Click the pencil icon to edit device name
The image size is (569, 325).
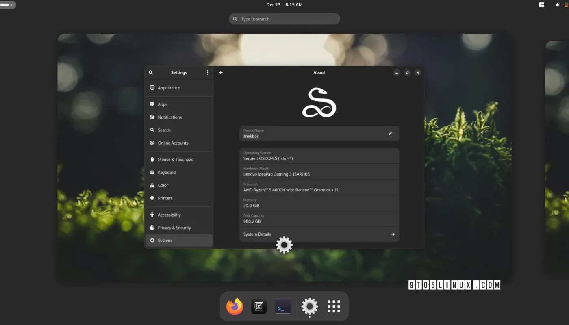coord(390,133)
